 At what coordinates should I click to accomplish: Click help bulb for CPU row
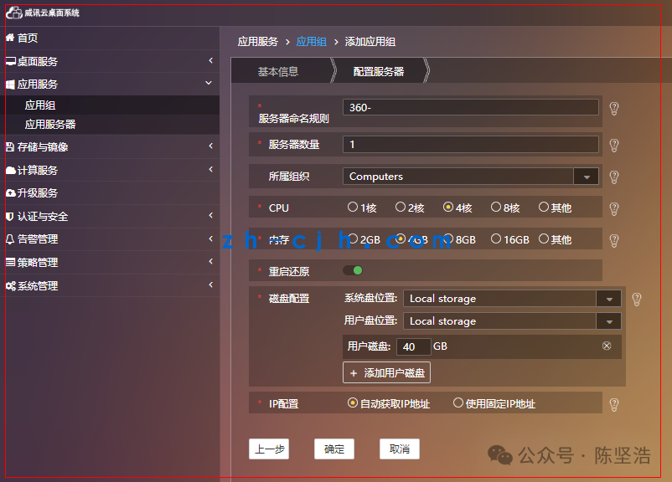(614, 208)
